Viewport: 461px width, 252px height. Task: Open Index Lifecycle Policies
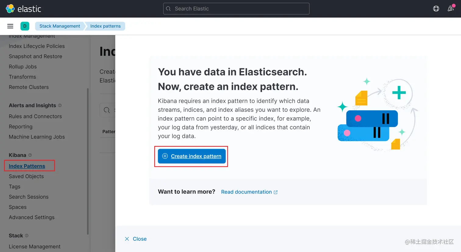pos(37,46)
